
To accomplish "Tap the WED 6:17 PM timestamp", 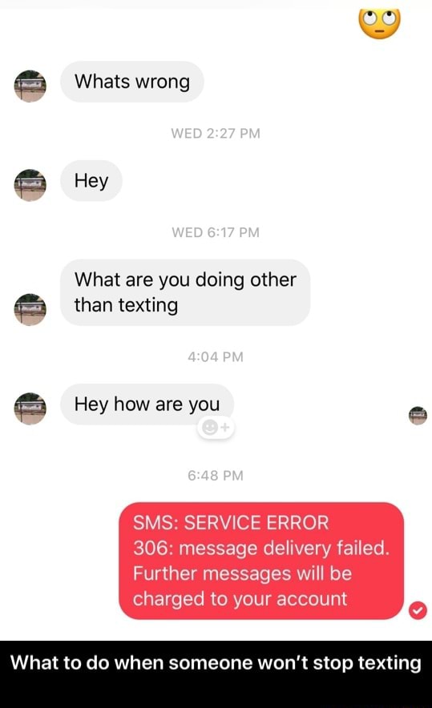I will point(216,232).
